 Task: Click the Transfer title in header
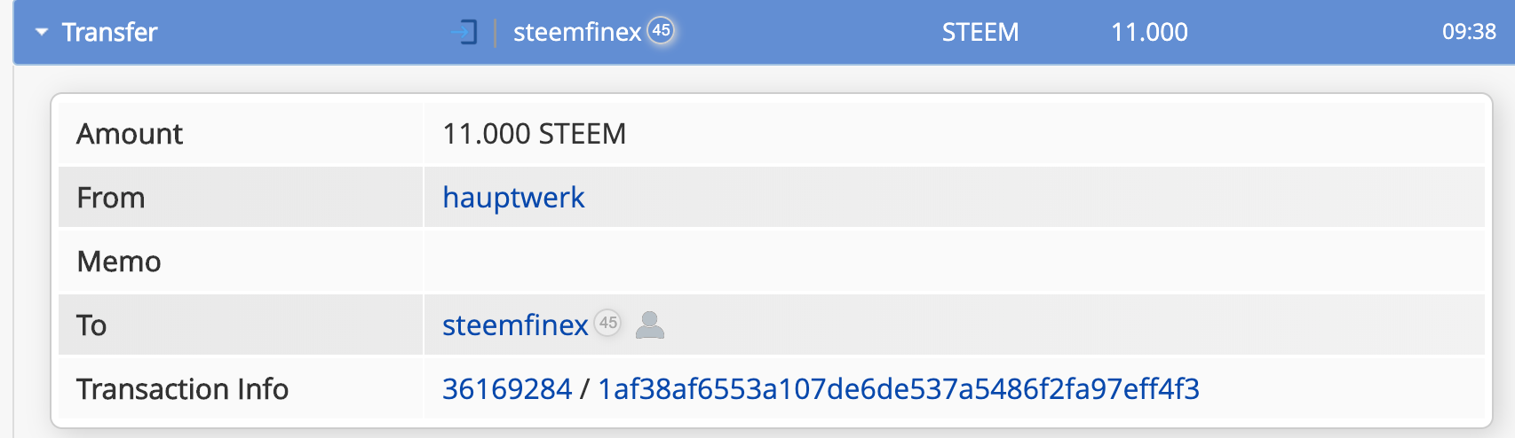(109, 33)
